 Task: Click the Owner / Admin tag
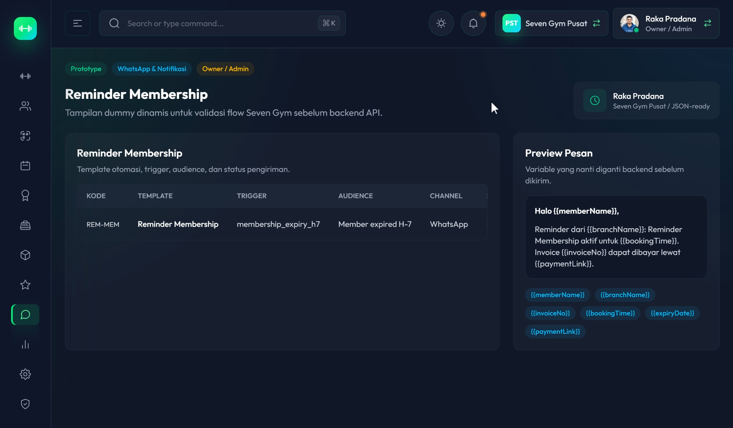225,69
